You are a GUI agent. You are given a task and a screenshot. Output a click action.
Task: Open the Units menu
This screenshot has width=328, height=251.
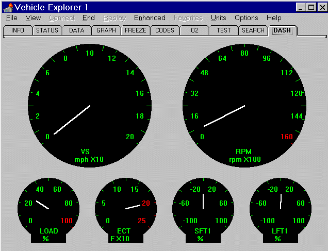tap(218, 18)
